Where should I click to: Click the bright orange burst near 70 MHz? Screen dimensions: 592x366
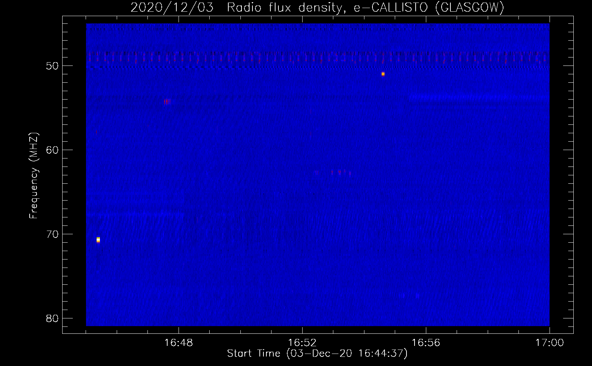(x=98, y=240)
